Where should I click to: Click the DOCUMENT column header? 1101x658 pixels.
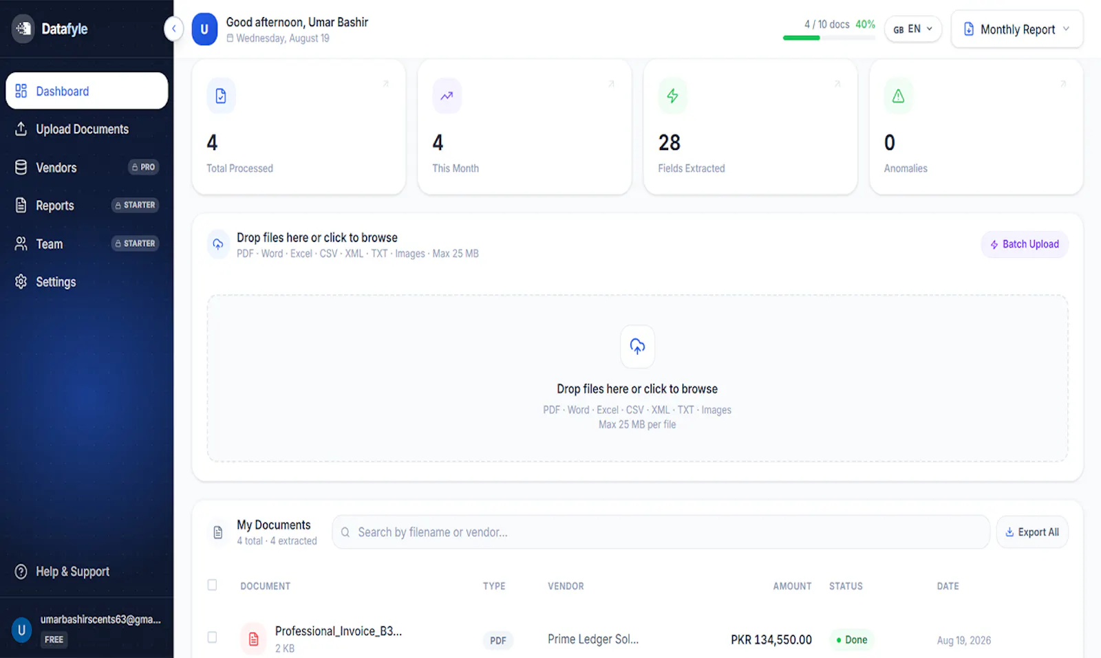pos(265,586)
